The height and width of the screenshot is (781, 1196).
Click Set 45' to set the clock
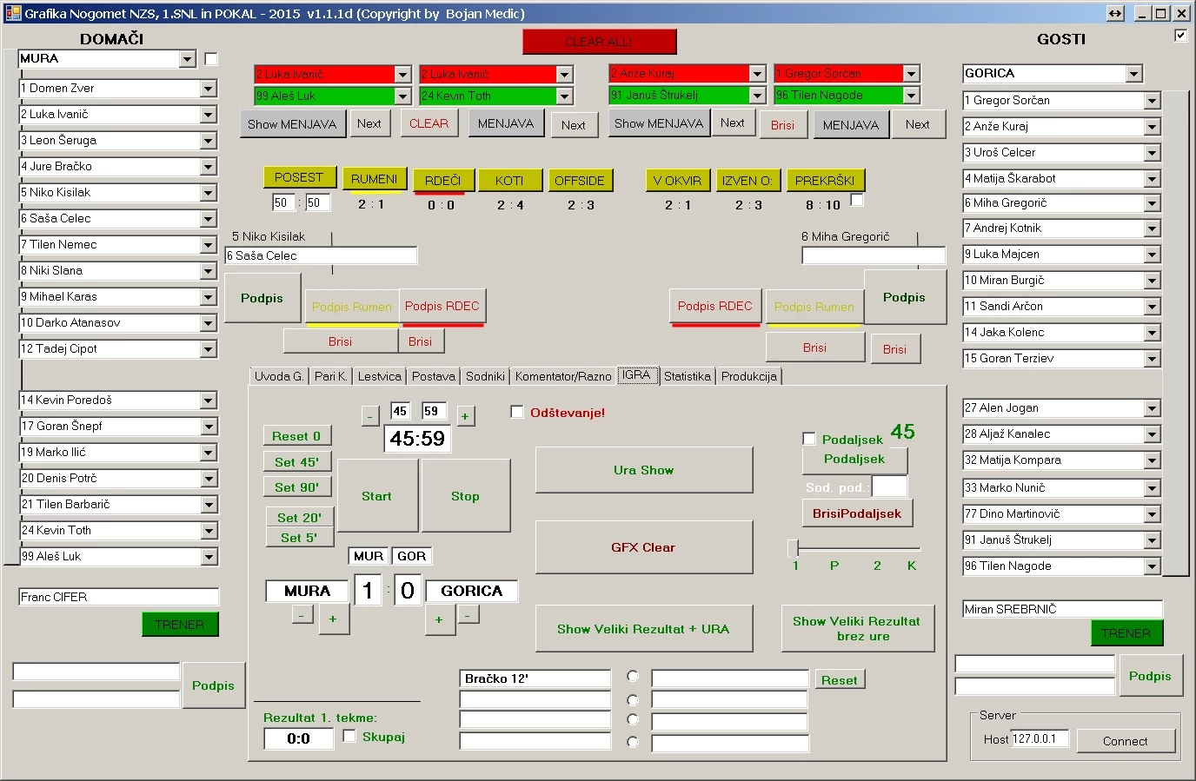point(297,461)
